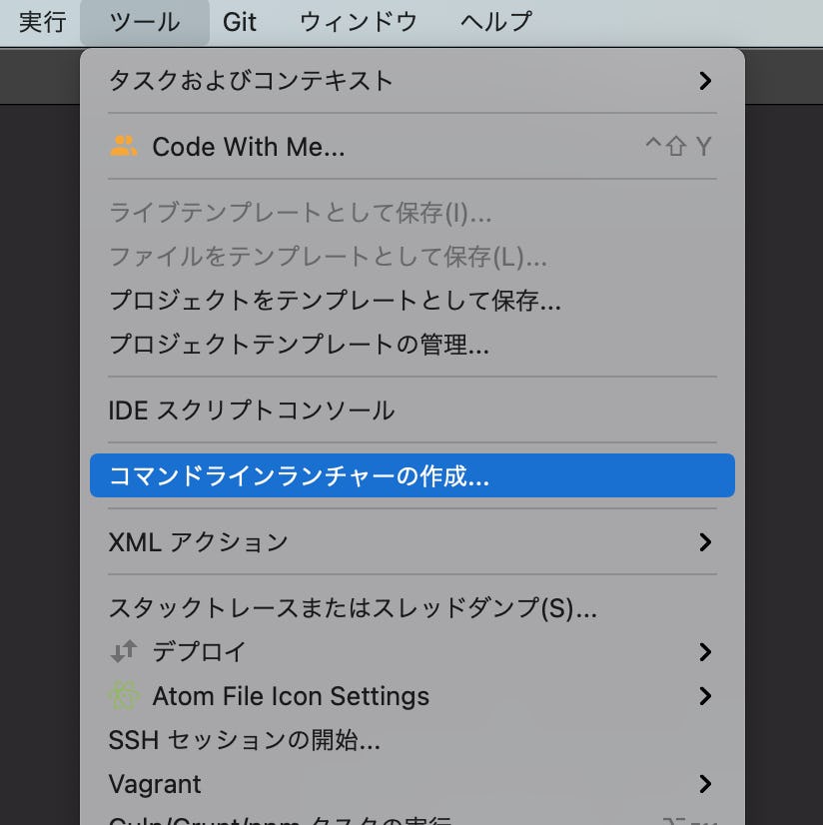Viewport: 823px width, 825px height.
Task: Open the ヘルプ menu
Action: (495, 22)
